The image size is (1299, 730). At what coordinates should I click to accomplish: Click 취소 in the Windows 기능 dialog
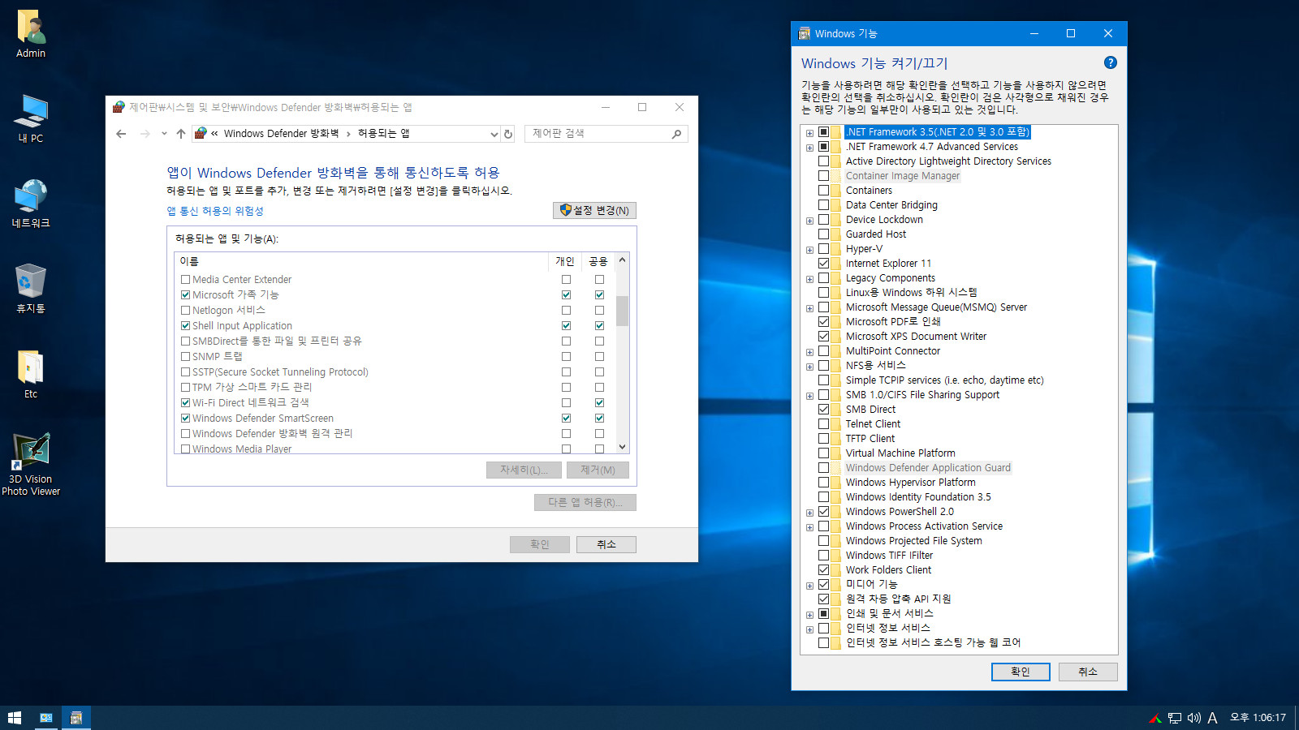pyautogui.click(x=1088, y=672)
